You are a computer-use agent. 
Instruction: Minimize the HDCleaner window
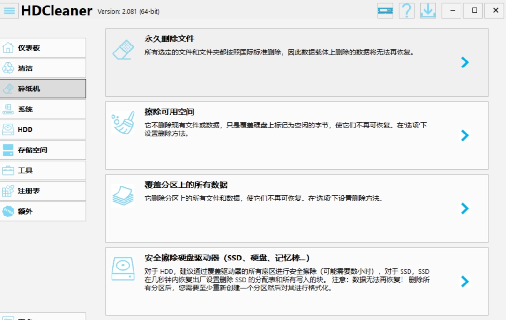coord(453,11)
